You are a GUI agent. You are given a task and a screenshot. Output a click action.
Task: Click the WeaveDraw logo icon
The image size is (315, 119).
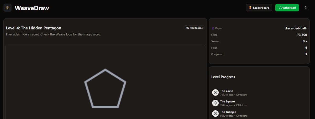coord(7,8)
